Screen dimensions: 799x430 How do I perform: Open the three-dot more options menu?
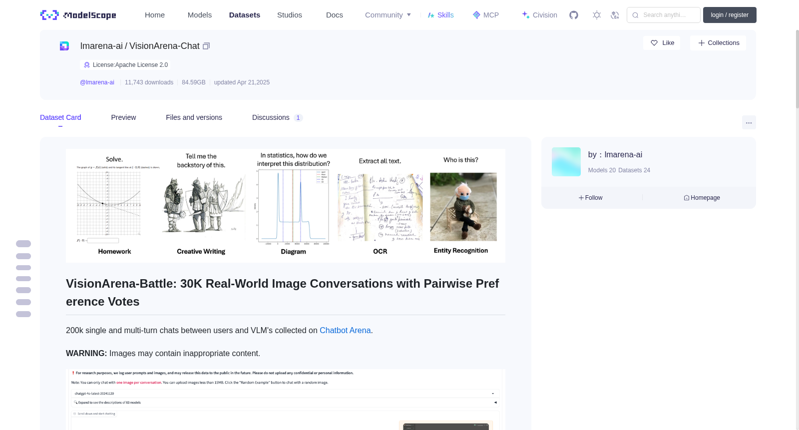tap(749, 122)
